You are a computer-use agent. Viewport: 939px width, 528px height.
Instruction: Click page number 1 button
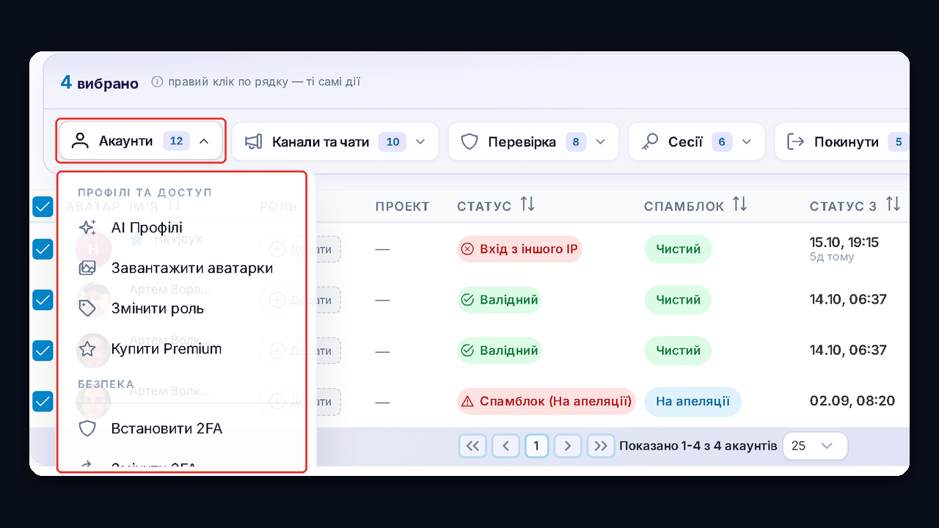tap(537, 446)
